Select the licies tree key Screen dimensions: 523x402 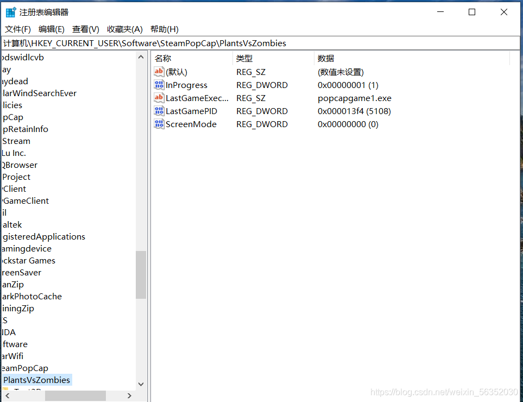click(x=12, y=105)
